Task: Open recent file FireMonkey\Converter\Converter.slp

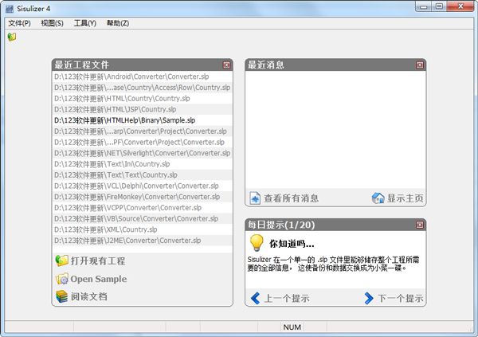Action: 143,197
